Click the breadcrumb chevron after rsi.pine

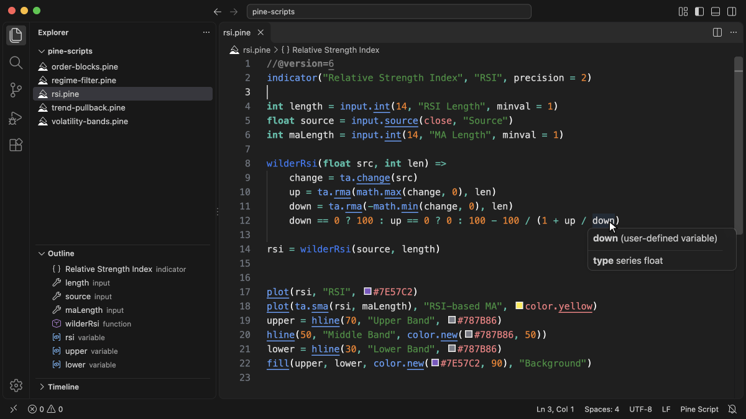pyautogui.click(x=276, y=50)
